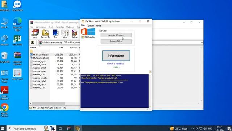This screenshot has height=131, width=232.
Task: Show hidden system tray icons
Action: pyautogui.click(x=192, y=128)
